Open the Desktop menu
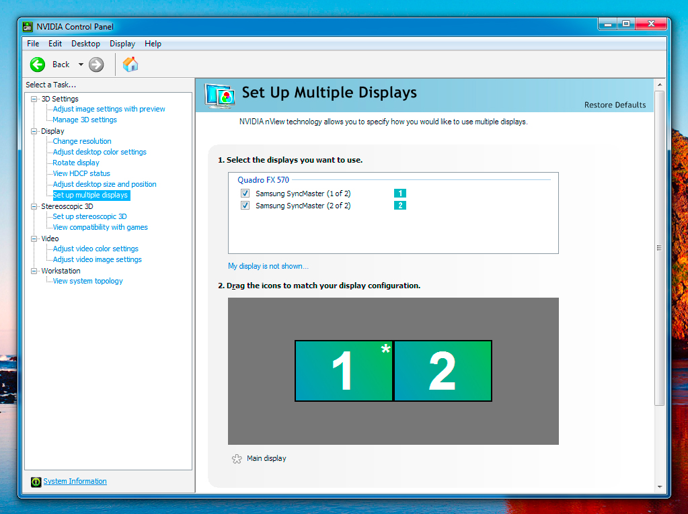Image resolution: width=688 pixels, height=514 pixels. (85, 44)
